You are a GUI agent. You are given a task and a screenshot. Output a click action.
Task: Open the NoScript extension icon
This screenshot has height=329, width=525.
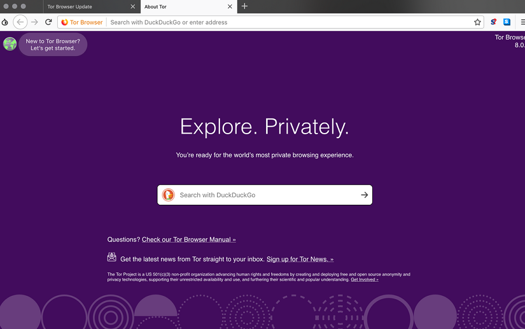(x=494, y=22)
